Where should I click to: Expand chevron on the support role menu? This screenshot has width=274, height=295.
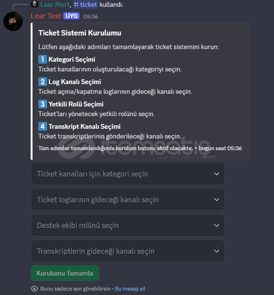click(217, 226)
